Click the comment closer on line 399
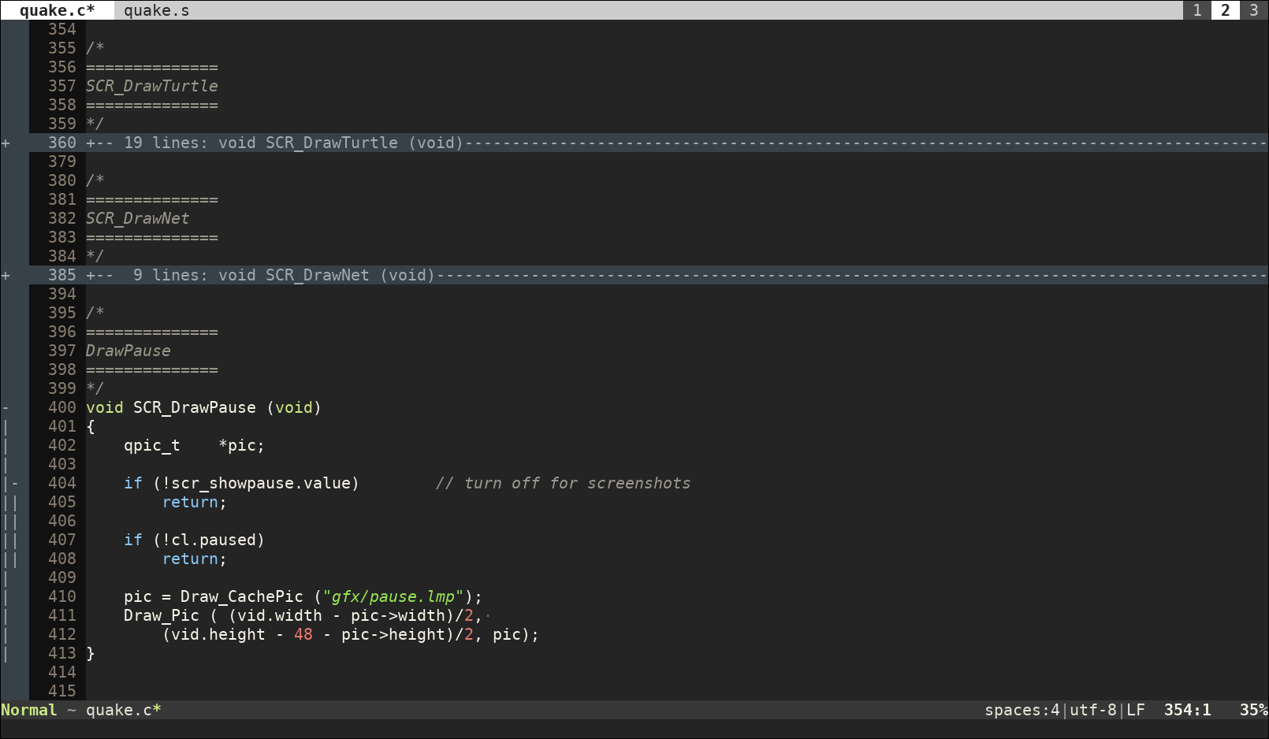 coord(95,388)
